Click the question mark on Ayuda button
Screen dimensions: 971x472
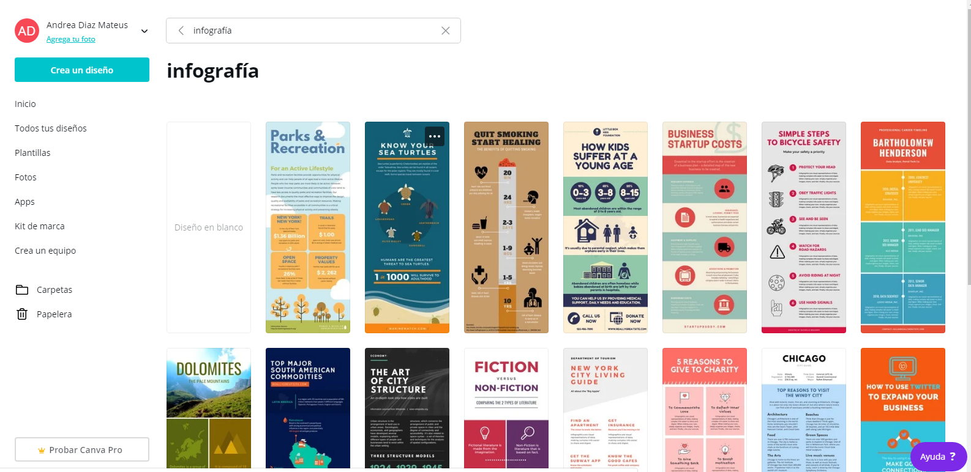(953, 457)
